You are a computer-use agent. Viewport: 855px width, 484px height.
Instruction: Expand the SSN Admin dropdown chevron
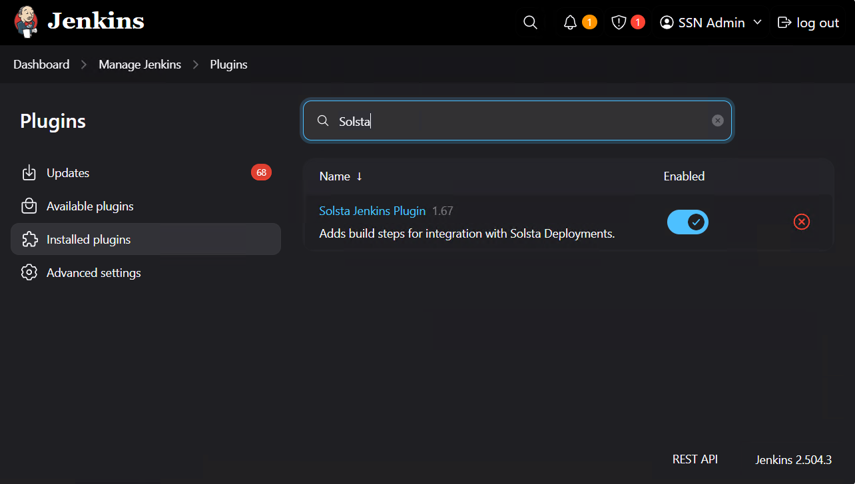(x=757, y=22)
